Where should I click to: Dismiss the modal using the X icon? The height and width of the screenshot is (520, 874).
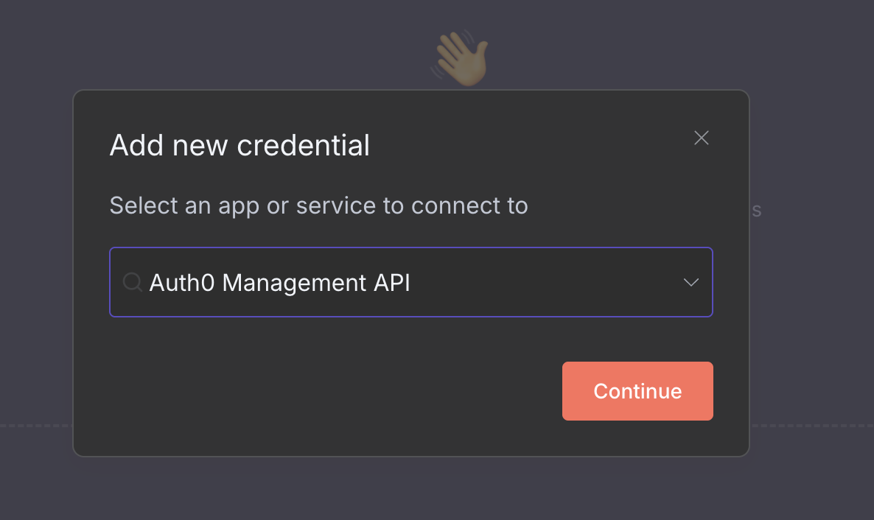701,138
